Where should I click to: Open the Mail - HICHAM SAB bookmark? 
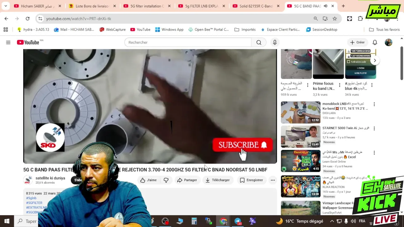(x=74, y=29)
